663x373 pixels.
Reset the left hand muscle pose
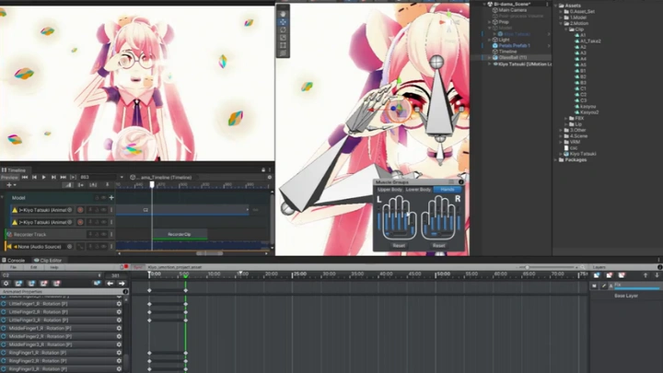tap(399, 245)
